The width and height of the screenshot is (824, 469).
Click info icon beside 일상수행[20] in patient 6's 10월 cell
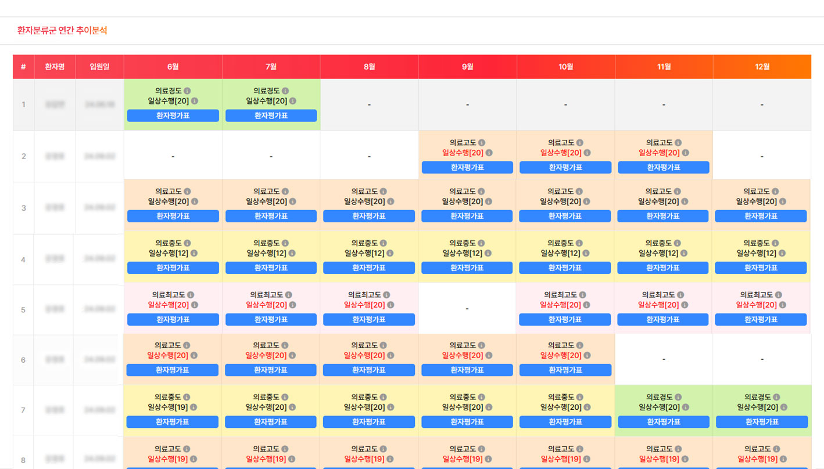[x=586, y=355]
